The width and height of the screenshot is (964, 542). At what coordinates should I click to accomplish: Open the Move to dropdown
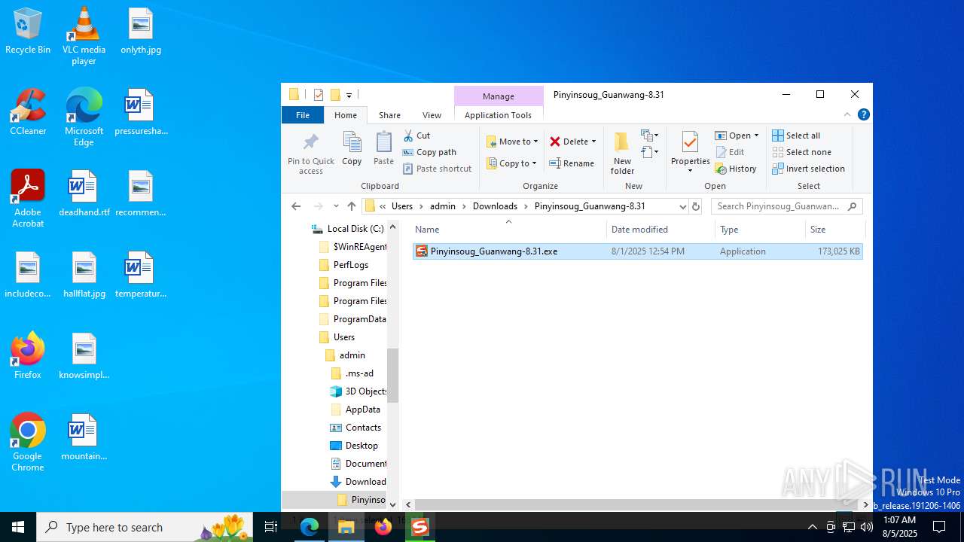tap(512, 142)
